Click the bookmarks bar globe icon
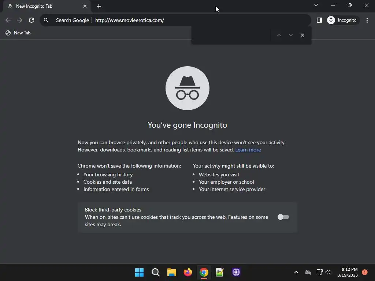This screenshot has height=281, width=375. (x=8, y=33)
